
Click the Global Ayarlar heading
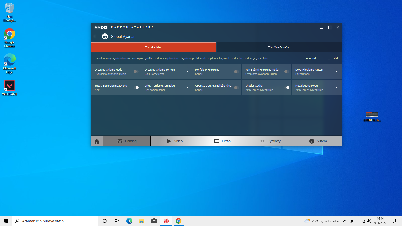pyautogui.click(x=123, y=37)
